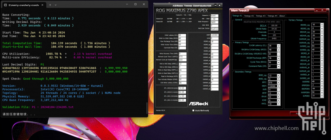Click Row Precharge Time (tRP) field in ASRock
Viewport: 331px width, 140px height.
pos(182,42)
